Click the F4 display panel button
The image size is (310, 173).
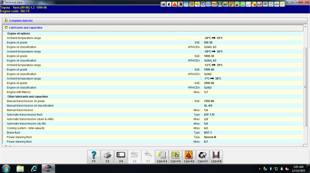121,157
